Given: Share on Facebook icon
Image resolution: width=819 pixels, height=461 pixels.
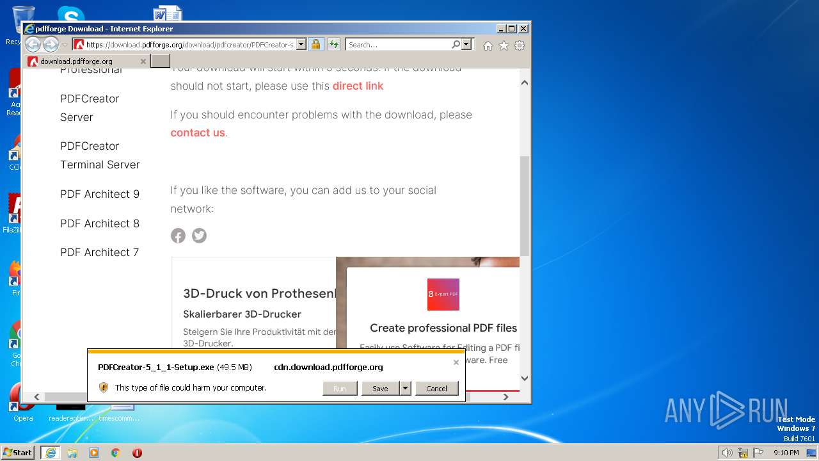Looking at the screenshot, I should (x=178, y=236).
